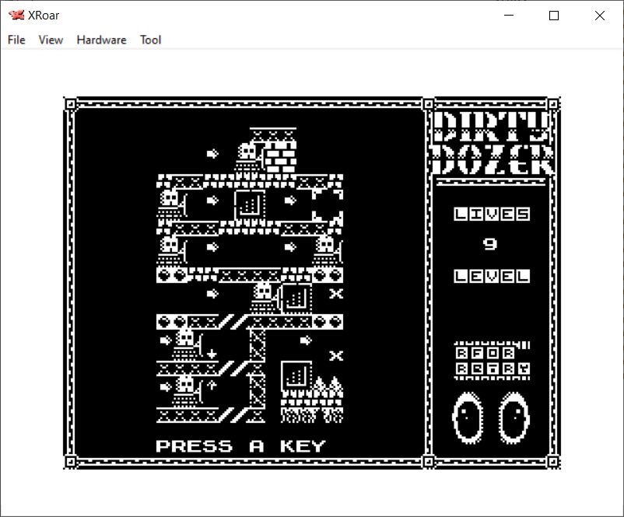Click the small up arrow marker
This screenshot has height=517, width=624.
point(212,384)
